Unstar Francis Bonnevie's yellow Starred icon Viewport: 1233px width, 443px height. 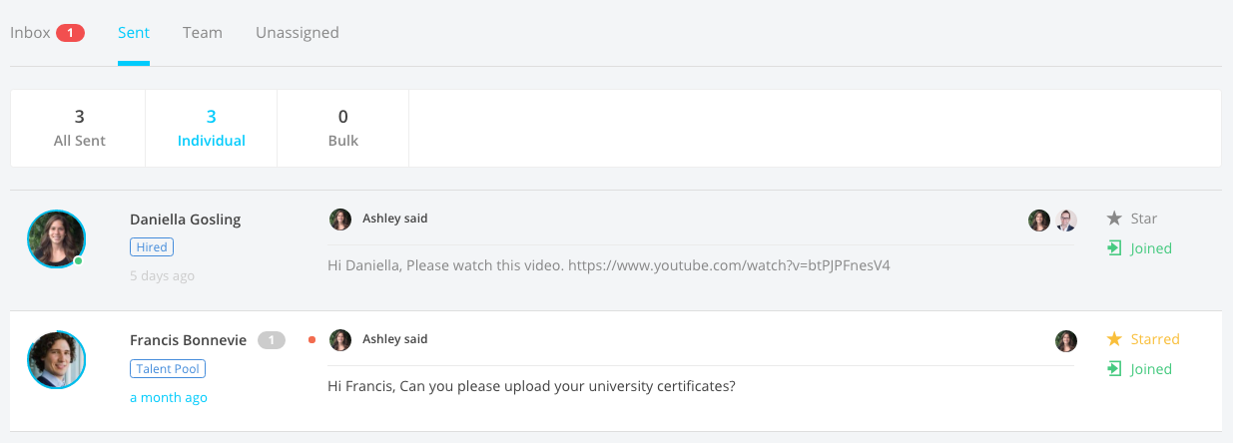tap(1114, 339)
